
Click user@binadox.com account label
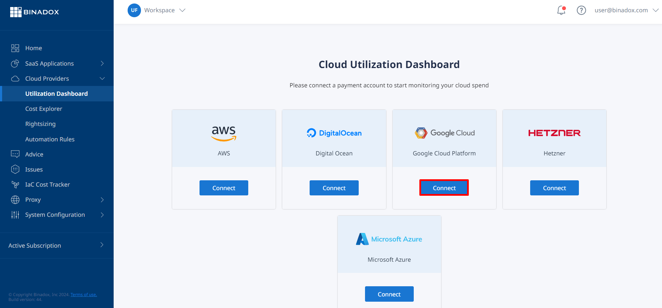(x=621, y=10)
